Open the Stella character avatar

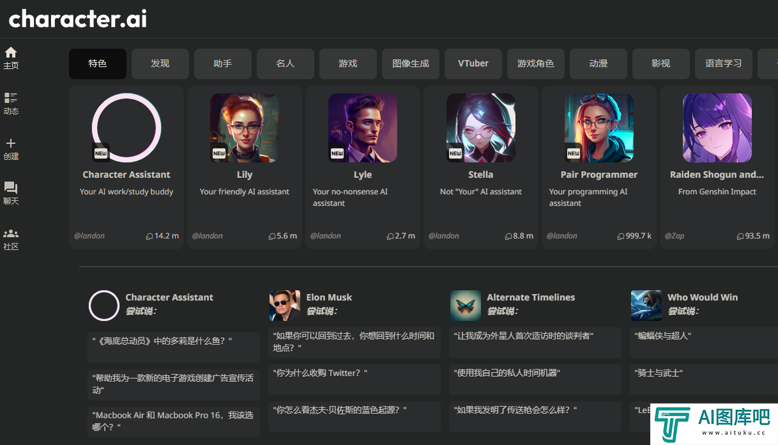(x=481, y=128)
